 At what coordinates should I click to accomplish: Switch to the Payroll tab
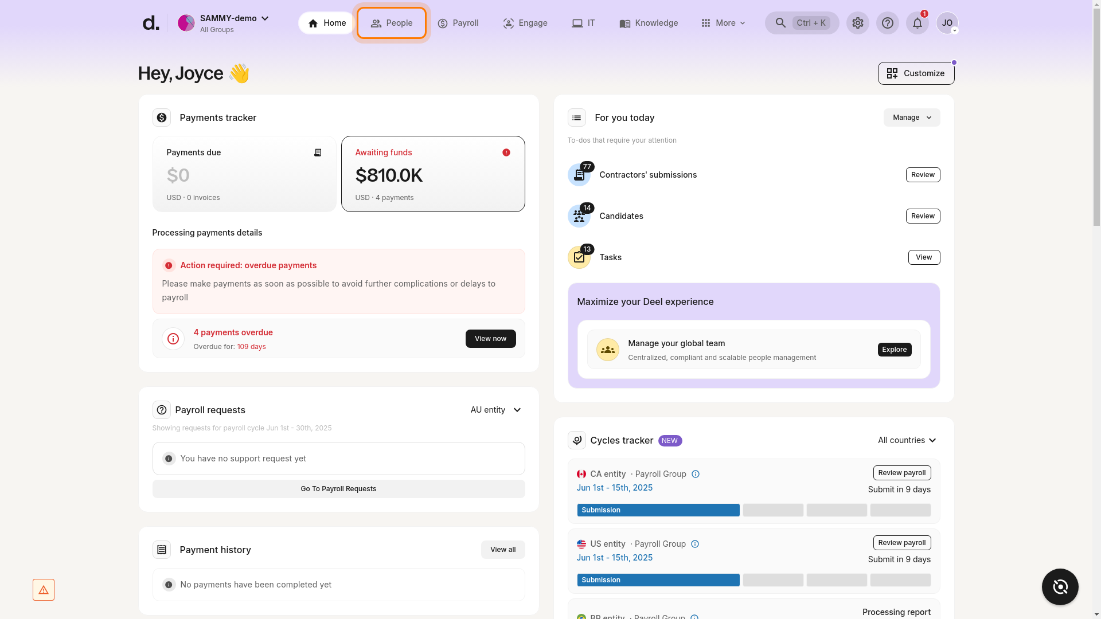[458, 23]
